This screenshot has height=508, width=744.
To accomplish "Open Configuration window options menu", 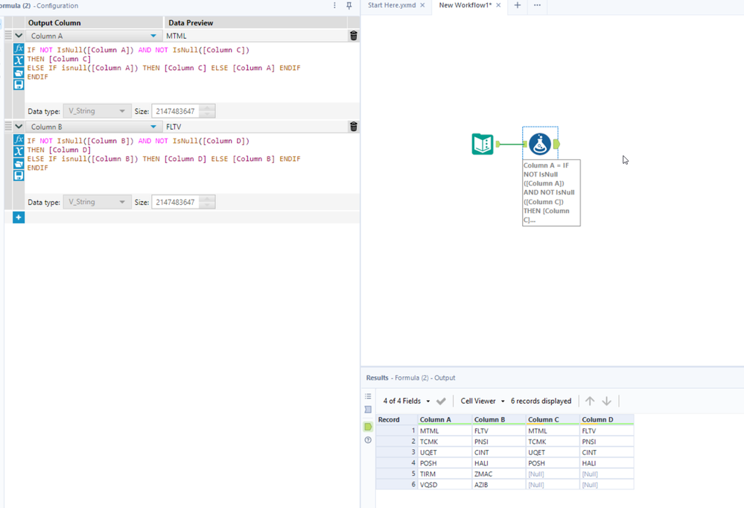I will [x=334, y=5].
